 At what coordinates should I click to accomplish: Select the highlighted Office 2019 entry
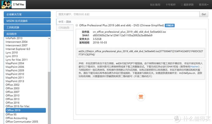pos(26,110)
